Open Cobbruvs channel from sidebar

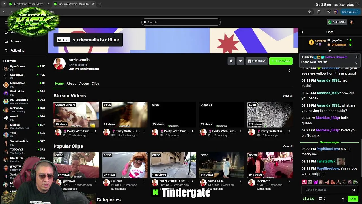point(24,76)
